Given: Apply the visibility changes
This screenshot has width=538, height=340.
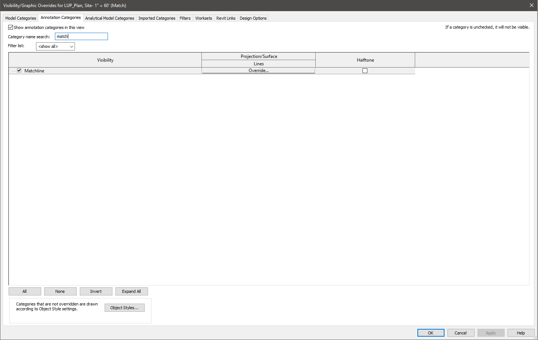Looking at the screenshot, I should [x=491, y=333].
